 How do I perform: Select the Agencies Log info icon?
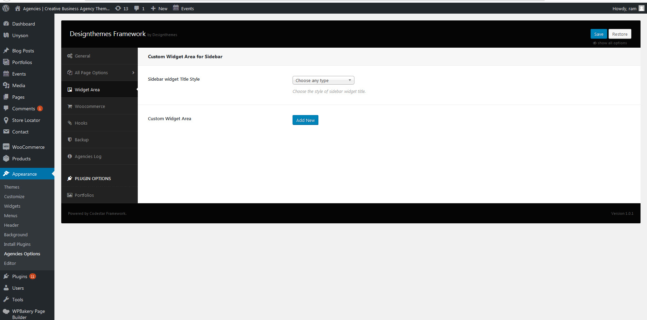[x=70, y=156]
